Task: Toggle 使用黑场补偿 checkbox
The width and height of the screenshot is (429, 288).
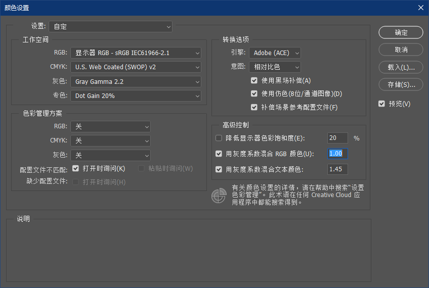Action: pyautogui.click(x=254, y=80)
